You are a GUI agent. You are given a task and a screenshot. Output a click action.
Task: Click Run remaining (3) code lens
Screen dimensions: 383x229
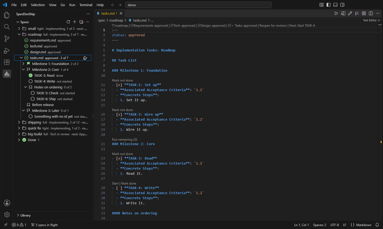click(x=124, y=139)
